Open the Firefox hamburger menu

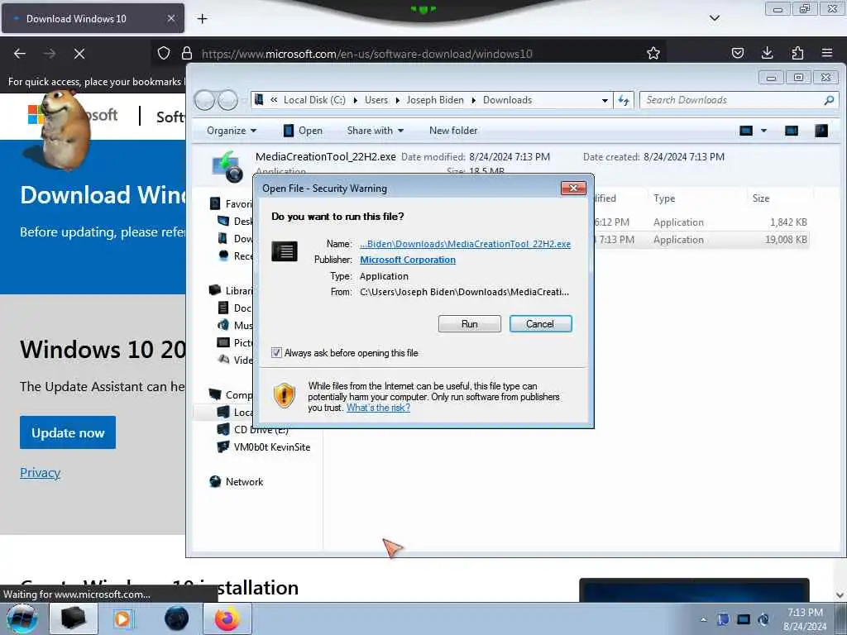(827, 53)
